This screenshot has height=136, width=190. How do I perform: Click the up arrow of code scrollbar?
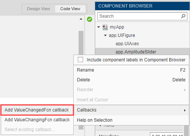click(81, 19)
